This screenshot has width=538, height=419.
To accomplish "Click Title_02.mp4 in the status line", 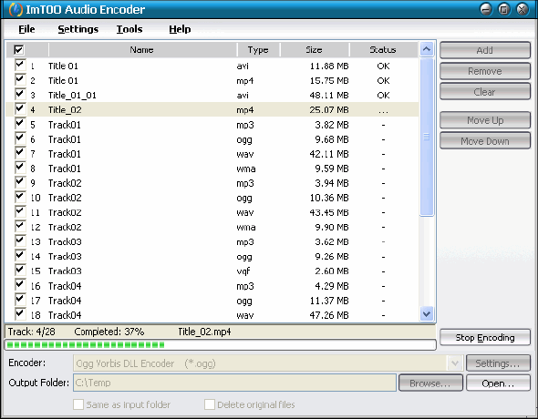I will point(204,332).
